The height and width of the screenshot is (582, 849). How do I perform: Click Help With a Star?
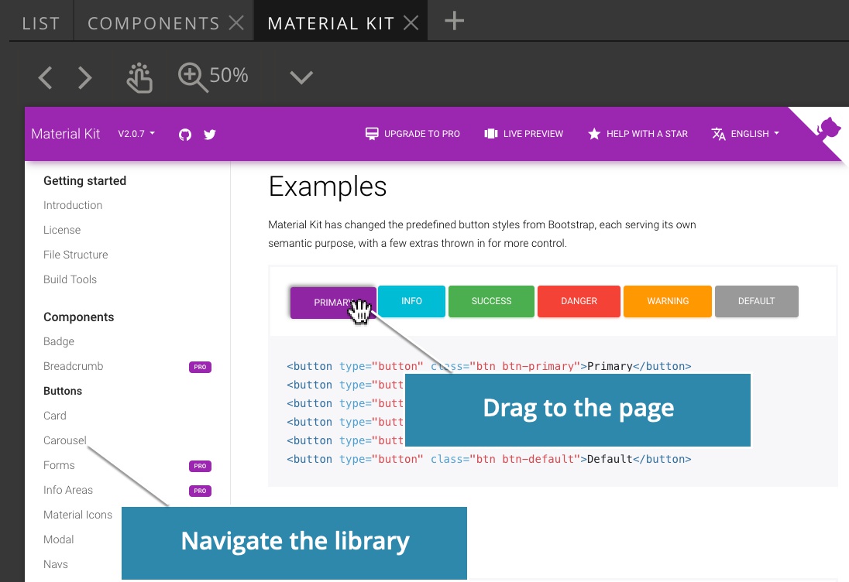click(638, 134)
